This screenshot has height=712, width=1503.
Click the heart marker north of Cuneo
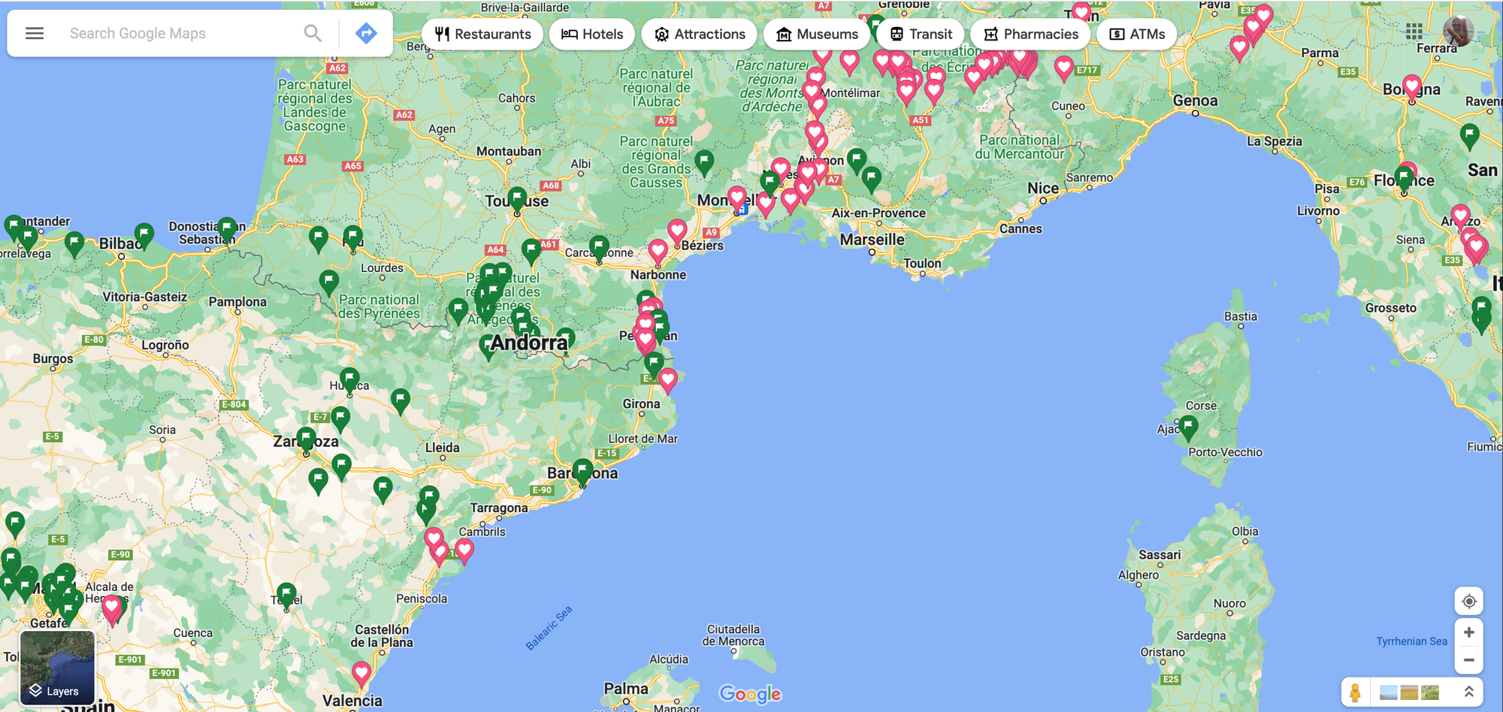click(x=1063, y=69)
